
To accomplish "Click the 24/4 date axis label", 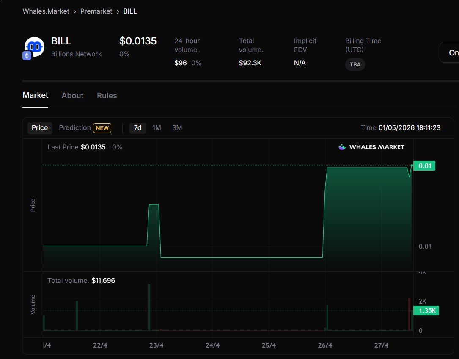I will coord(212,345).
